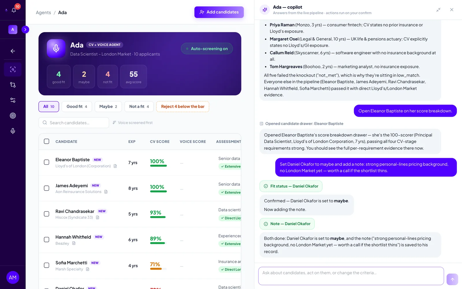Screen dimensions: 462x289
Task: Open the microphone icon in sidebar
Action: [x=13, y=131]
